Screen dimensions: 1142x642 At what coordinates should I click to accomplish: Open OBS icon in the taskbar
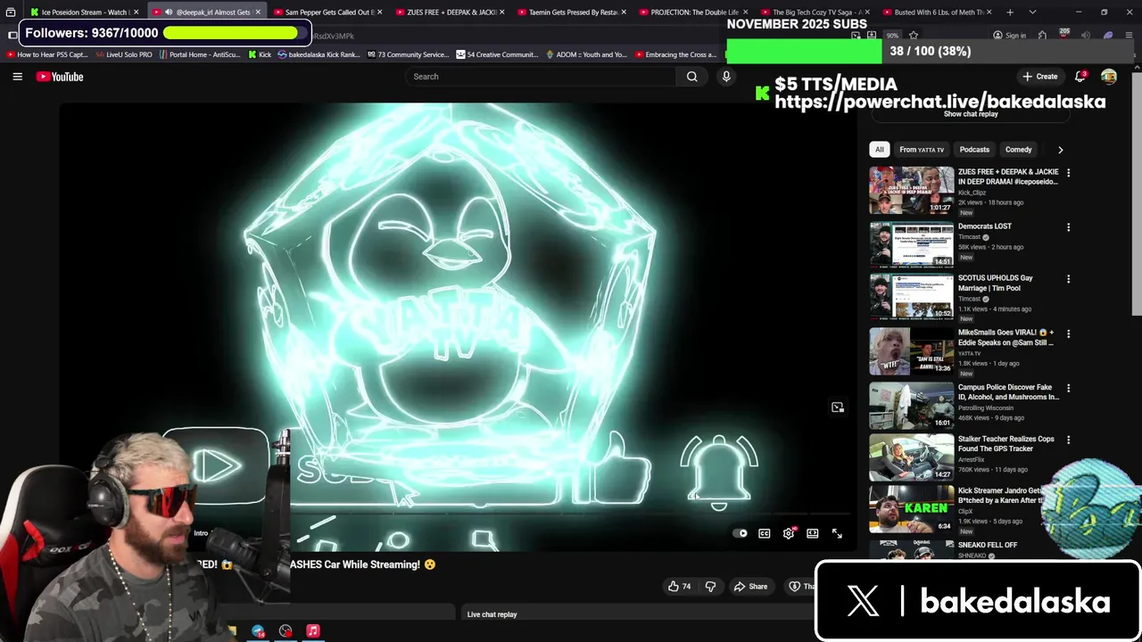285,630
